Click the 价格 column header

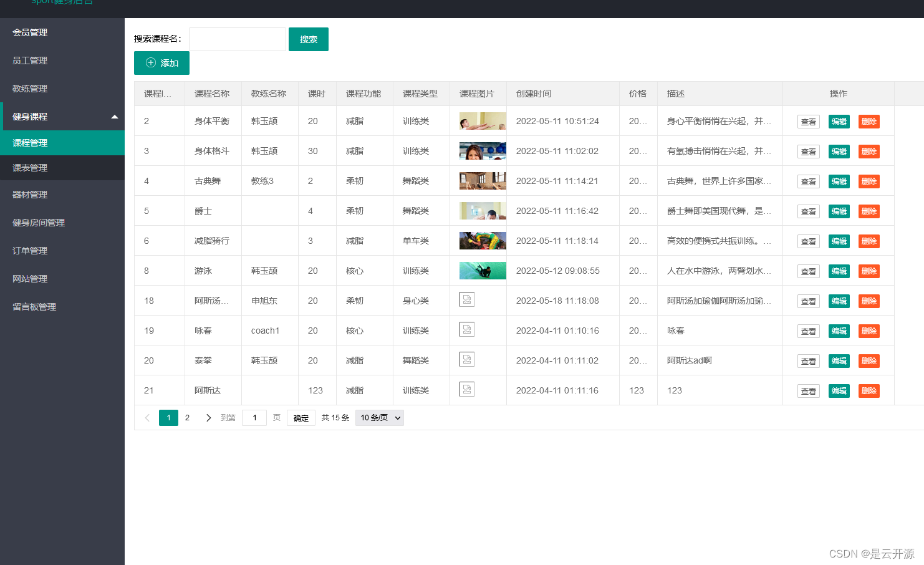point(638,94)
